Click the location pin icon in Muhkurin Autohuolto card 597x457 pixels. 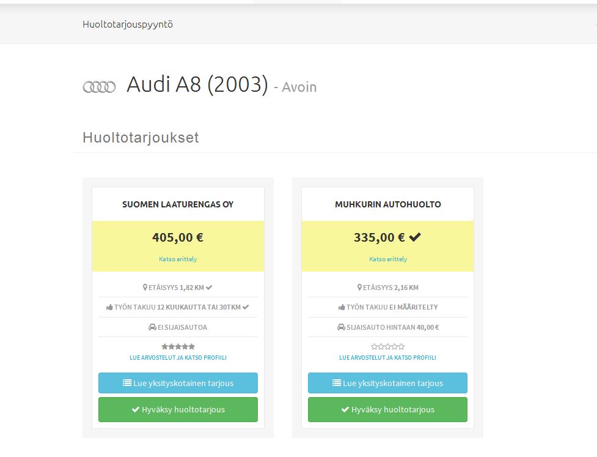point(359,288)
